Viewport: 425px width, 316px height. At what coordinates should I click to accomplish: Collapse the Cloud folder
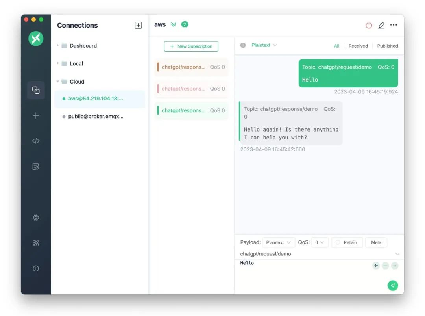(57, 82)
